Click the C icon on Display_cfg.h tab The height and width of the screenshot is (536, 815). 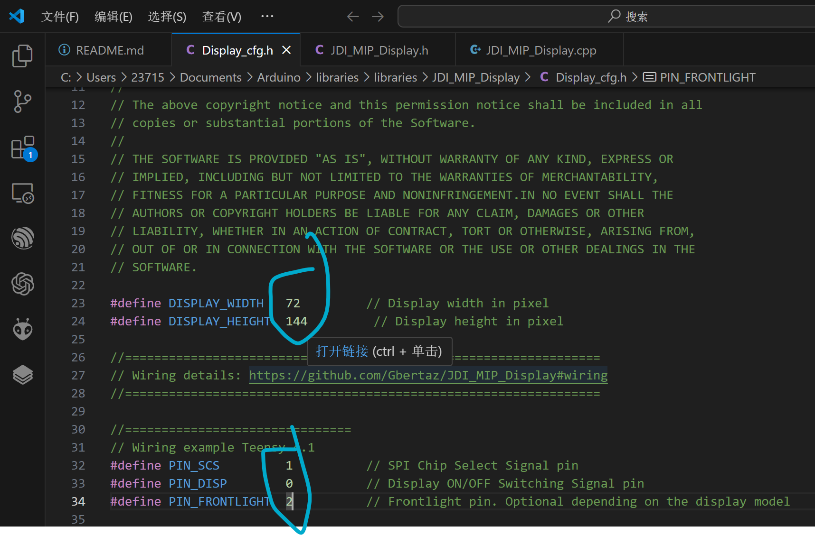pos(190,50)
